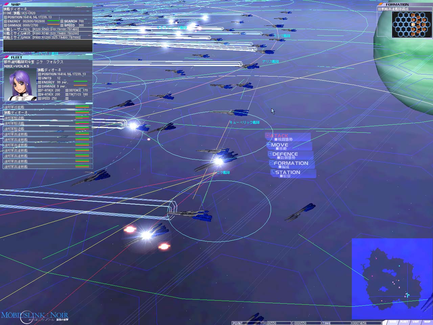The height and width of the screenshot is (325, 433).
Task: Click the 旗艦ディオーネ row status bars
Action: pos(82,113)
